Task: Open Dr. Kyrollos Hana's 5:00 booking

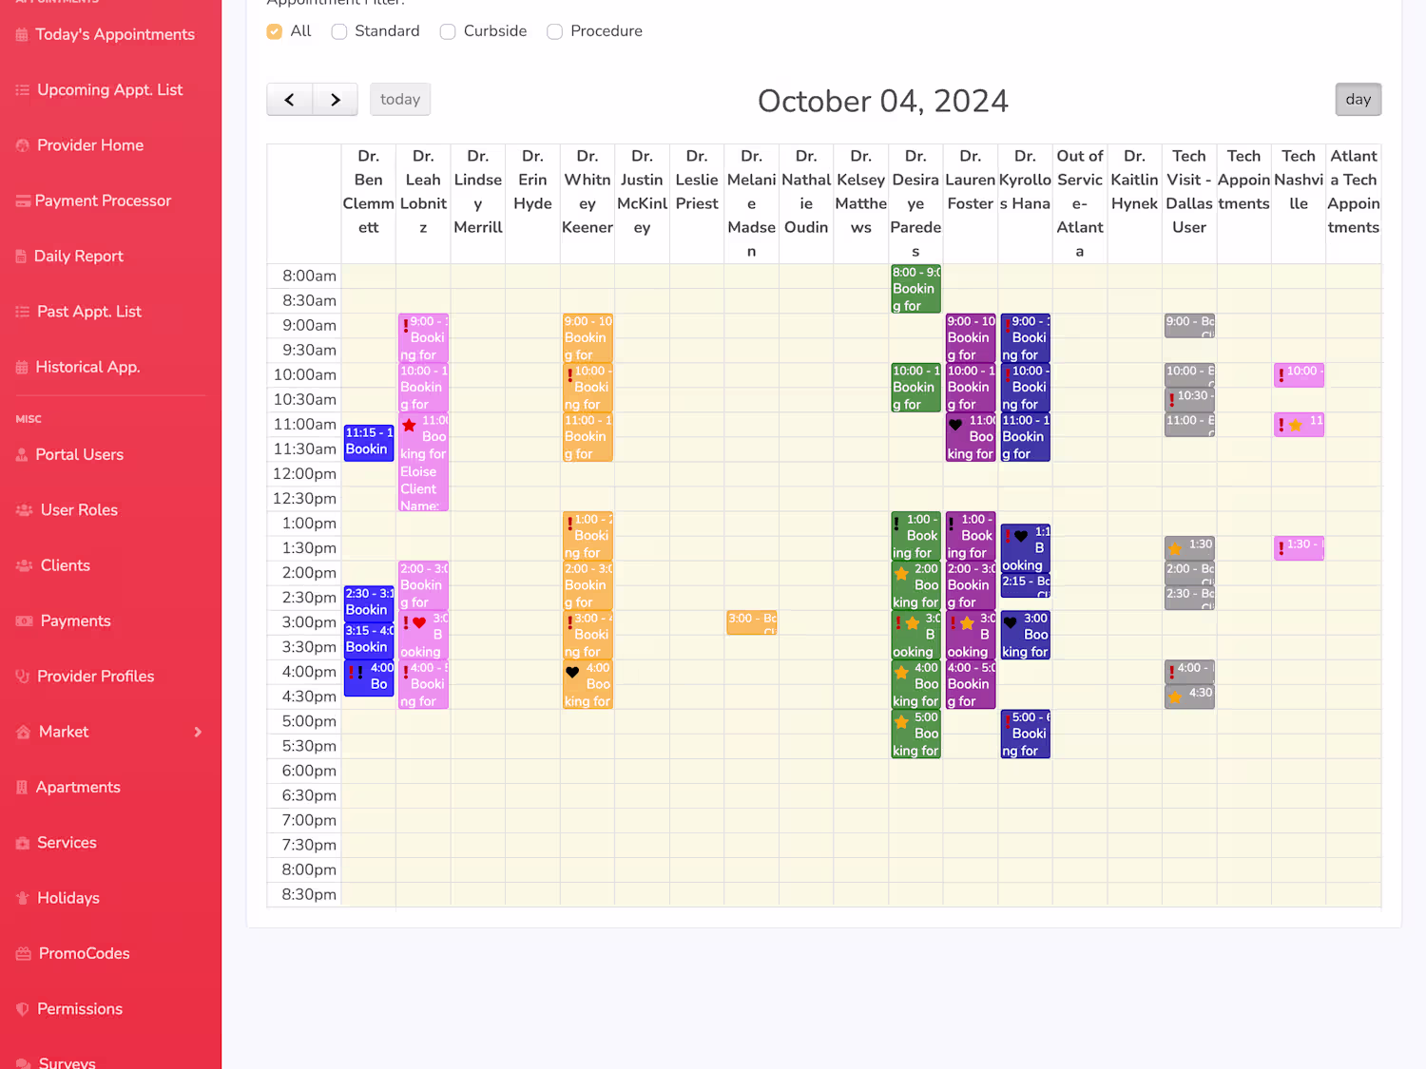Action: pos(1026,734)
